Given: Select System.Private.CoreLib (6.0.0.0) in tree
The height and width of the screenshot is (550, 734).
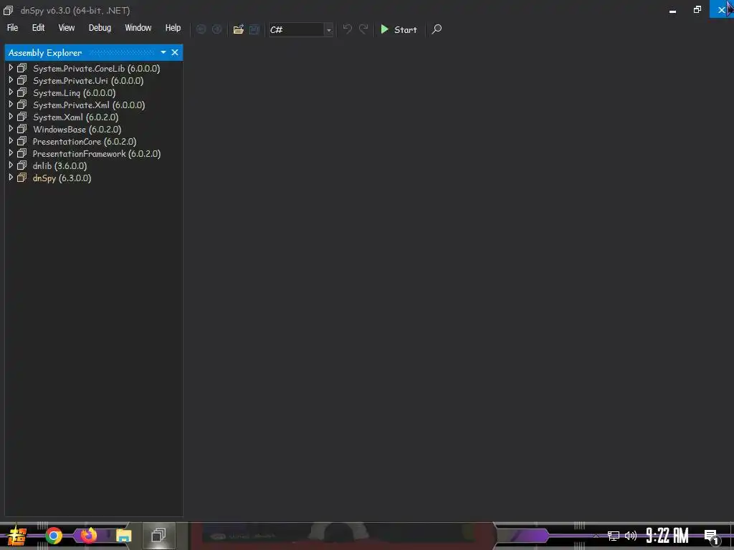Looking at the screenshot, I should 97,69.
